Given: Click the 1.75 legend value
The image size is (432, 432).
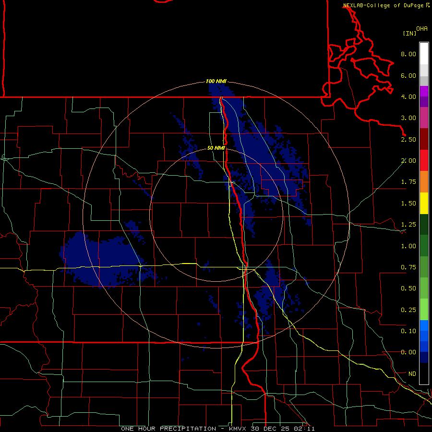Looking at the screenshot, I should click(408, 182).
